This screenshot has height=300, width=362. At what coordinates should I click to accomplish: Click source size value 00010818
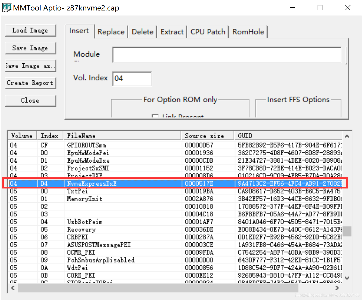point(199,207)
